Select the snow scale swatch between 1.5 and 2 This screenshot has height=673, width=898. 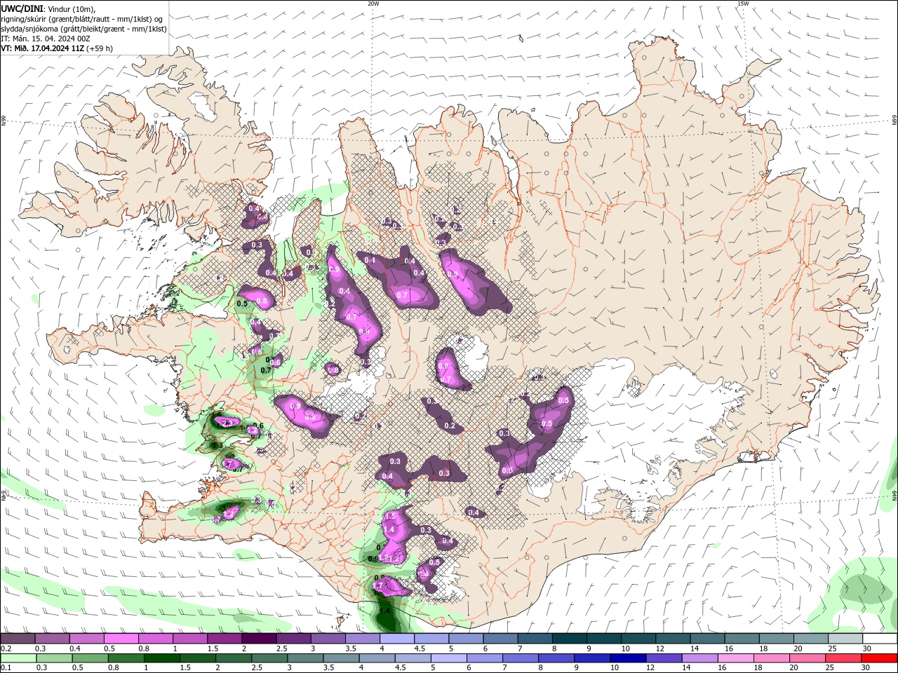tap(224, 639)
